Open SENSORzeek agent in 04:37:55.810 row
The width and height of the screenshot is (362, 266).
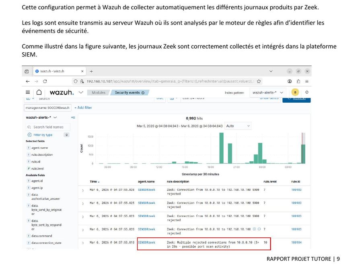146,242
